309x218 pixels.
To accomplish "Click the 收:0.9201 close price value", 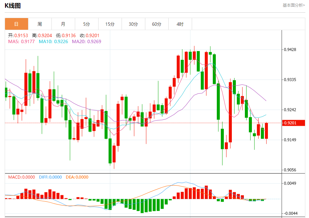I will [90, 35].
